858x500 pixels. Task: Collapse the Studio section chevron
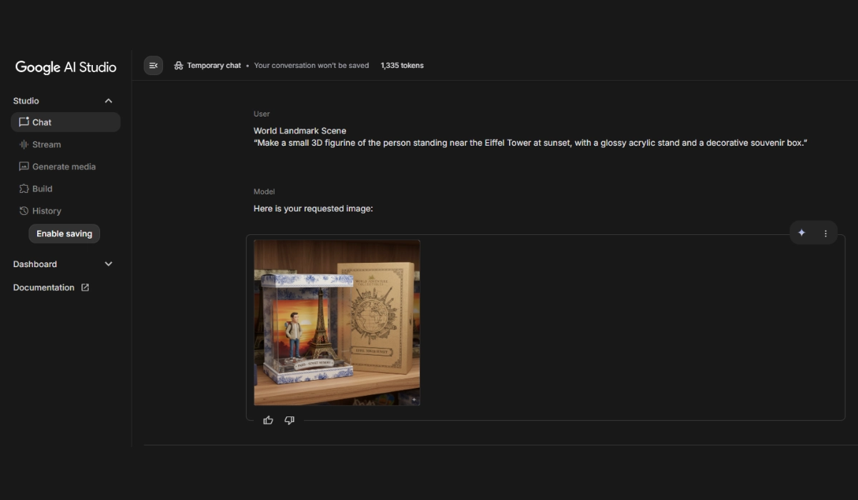(x=109, y=101)
